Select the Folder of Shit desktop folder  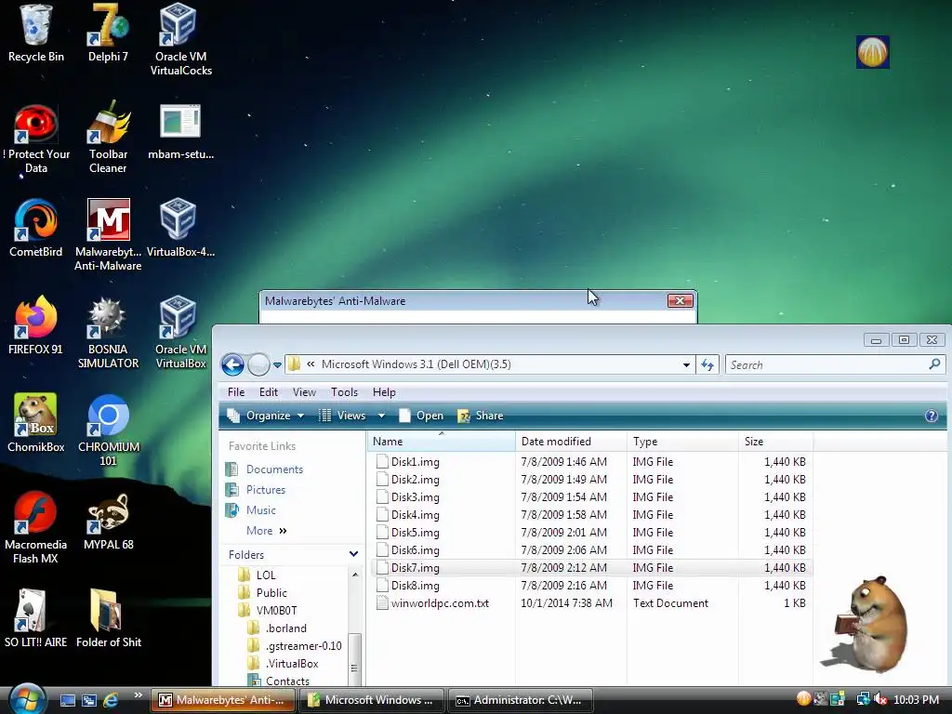point(108,618)
